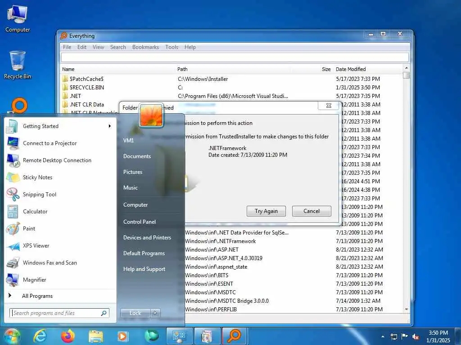Open the File menu in Everything
461x345 pixels.
point(67,47)
